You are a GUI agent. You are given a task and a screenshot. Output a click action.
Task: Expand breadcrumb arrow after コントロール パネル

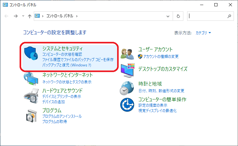click(x=76, y=16)
